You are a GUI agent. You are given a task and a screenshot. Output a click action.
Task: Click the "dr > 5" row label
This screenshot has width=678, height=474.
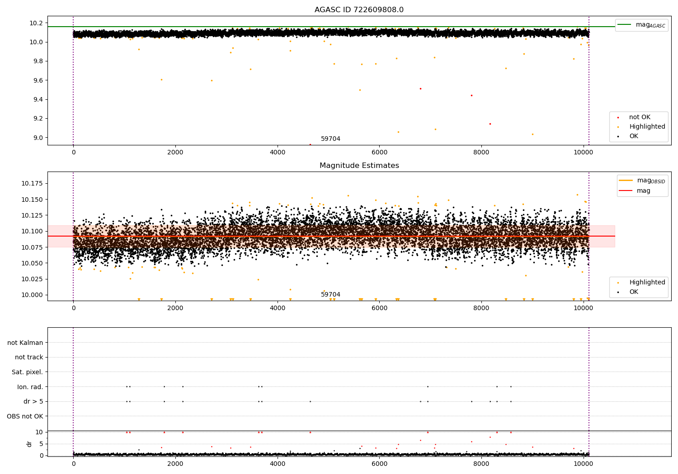tap(33, 401)
